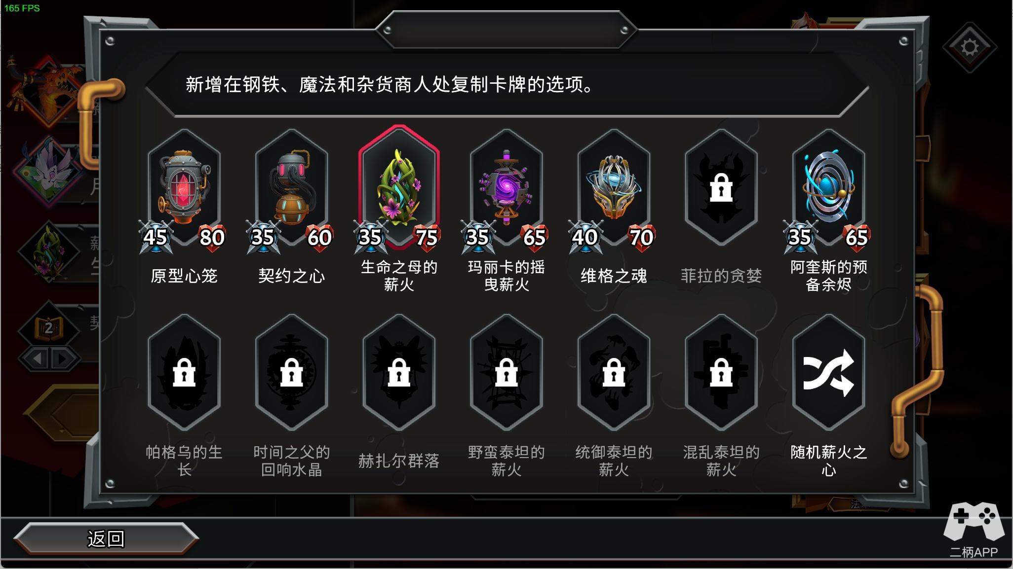This screenshot has width=1013, height=569.
Task: Click the white flower clan portrait
Action: coord(48,173)
